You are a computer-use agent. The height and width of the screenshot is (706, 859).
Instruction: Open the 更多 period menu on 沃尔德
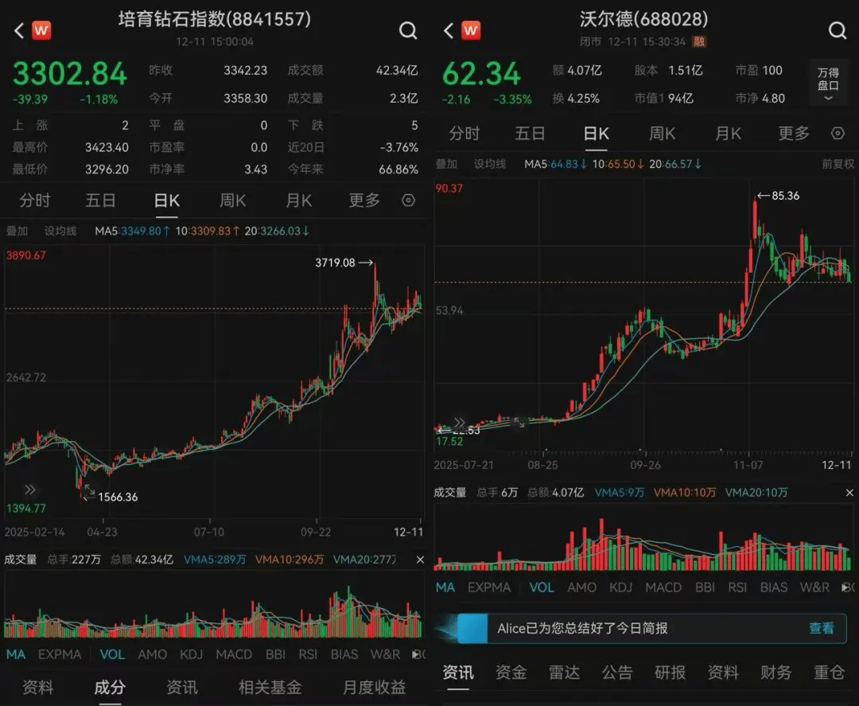tap(793, 133)
